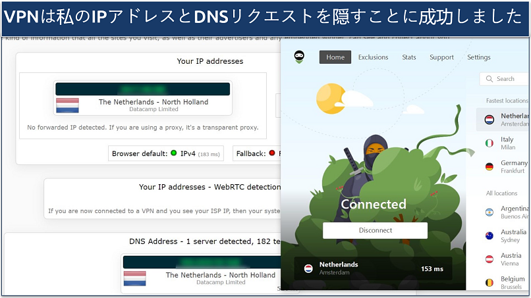Click the Disconnect button

pyautogui.click(x=376, y=230)
